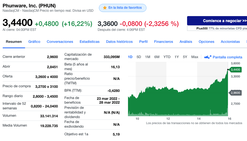
Task: Click 'Al cierre: 04:00PM EST' text
Action: point(19,30)
